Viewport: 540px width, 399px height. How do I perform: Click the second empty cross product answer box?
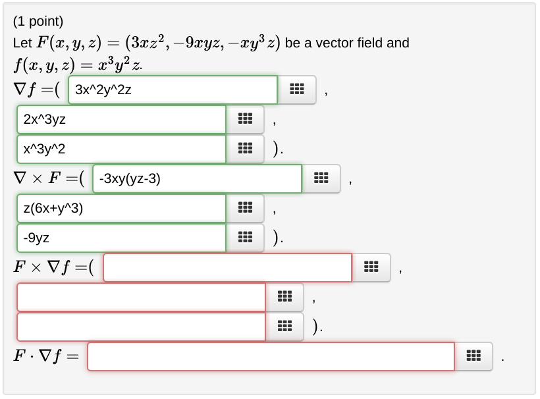click(140, 297)
